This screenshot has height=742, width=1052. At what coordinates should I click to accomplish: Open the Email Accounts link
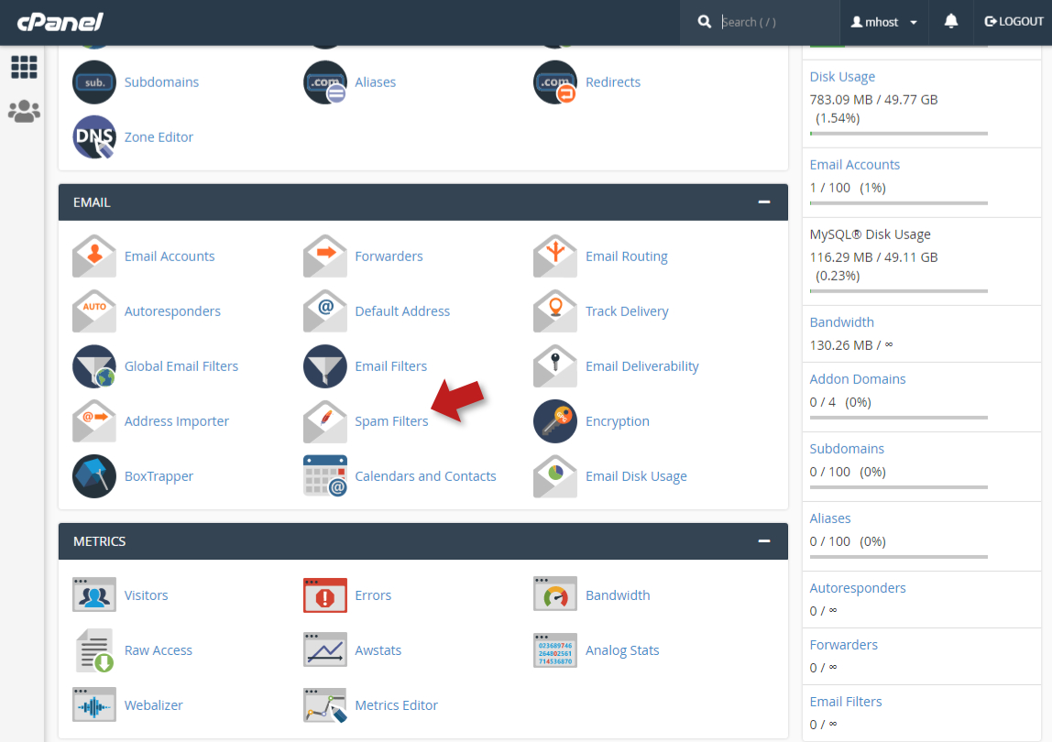point(170,256)
